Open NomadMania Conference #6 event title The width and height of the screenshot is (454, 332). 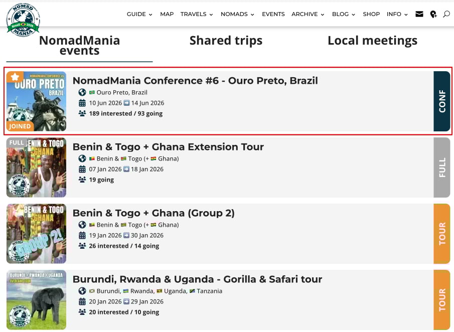[x=195, y=81]
